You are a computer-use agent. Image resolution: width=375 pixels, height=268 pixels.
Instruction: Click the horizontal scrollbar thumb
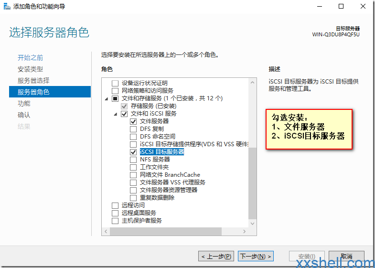point(166,231)
